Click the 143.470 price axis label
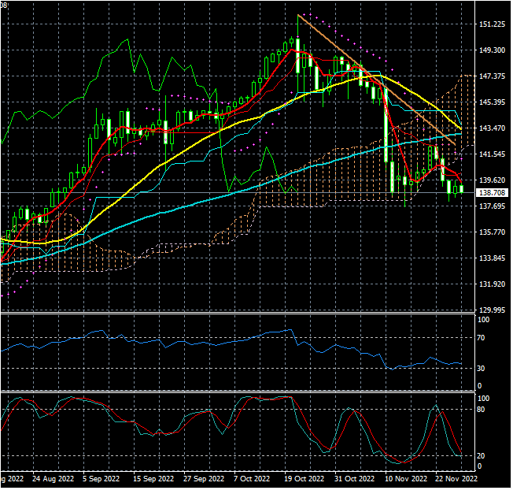Image resolution: width=513 pixels, height=490 pixels. [x=493, y=128]
